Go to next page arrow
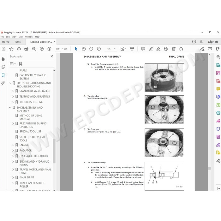The image size is (221, 221). 49,49
